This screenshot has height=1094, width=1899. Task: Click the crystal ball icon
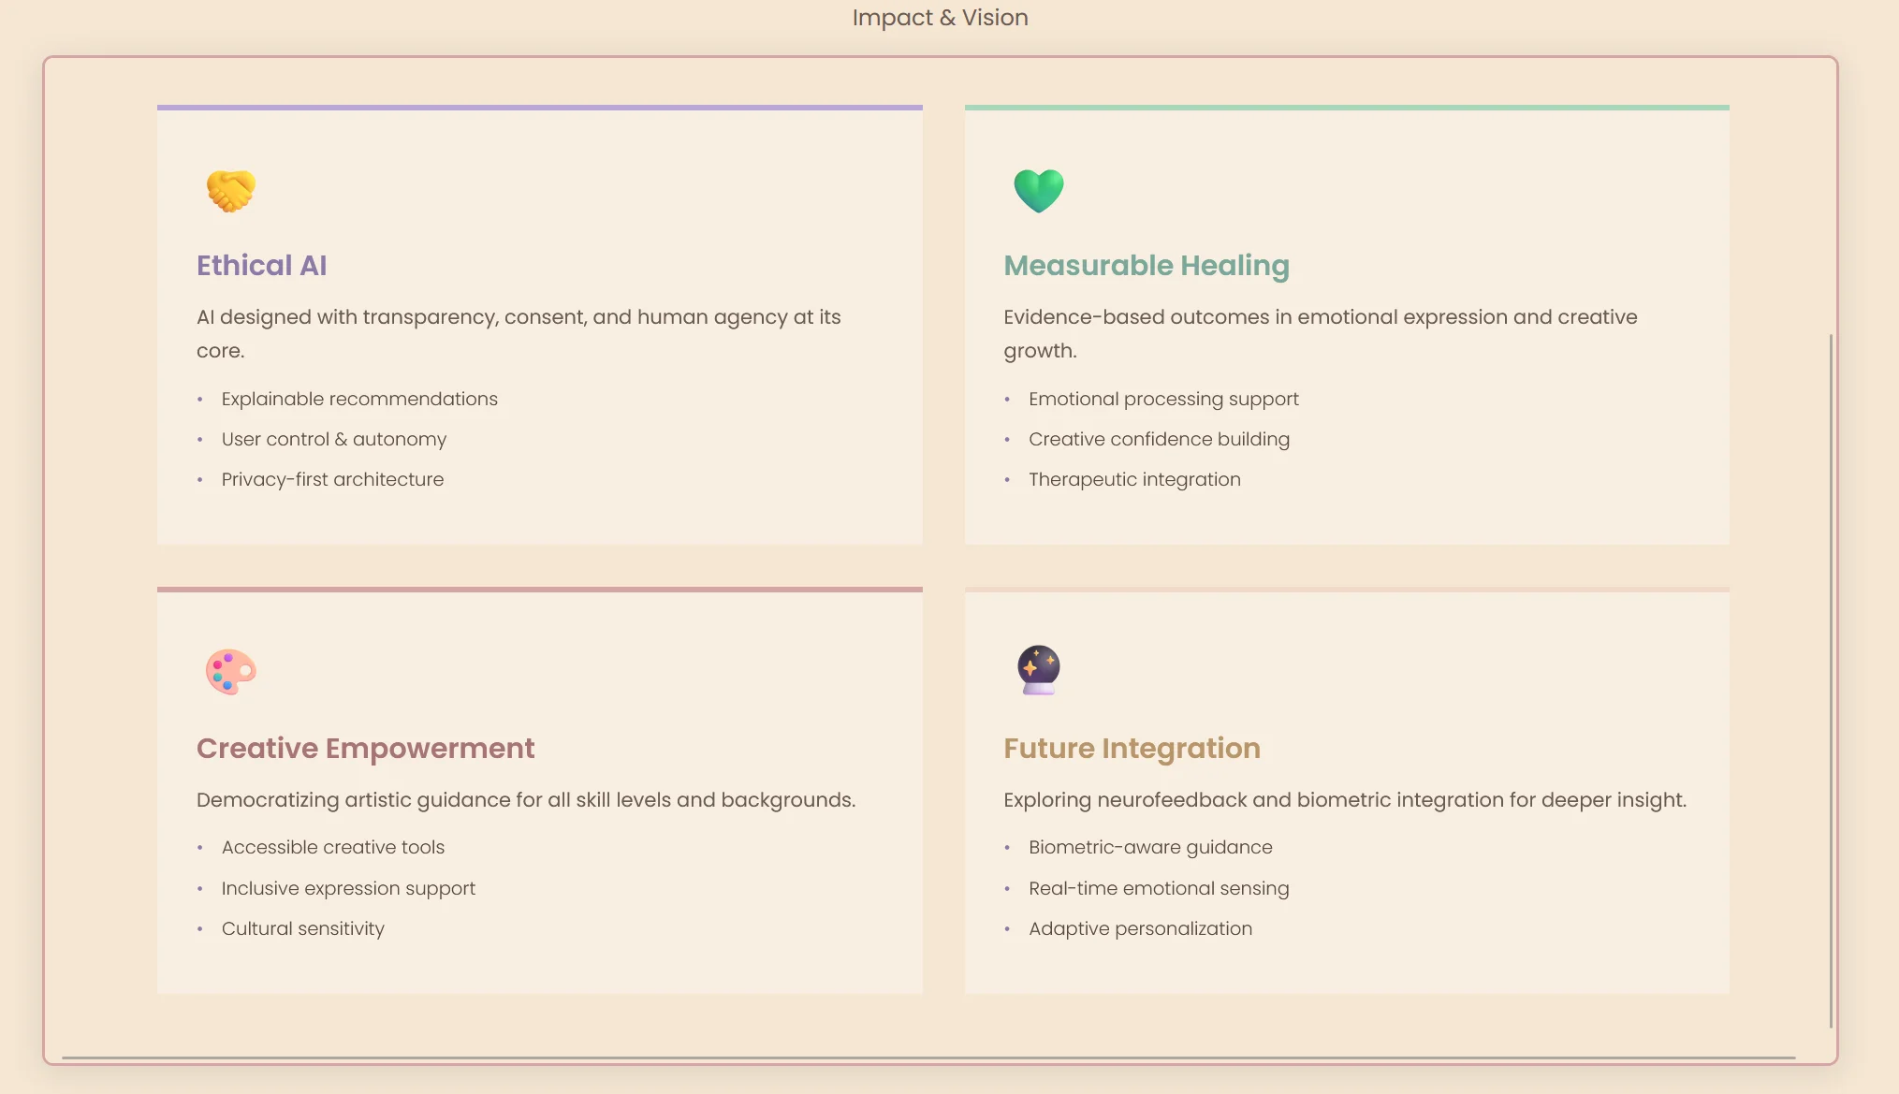1039,669
